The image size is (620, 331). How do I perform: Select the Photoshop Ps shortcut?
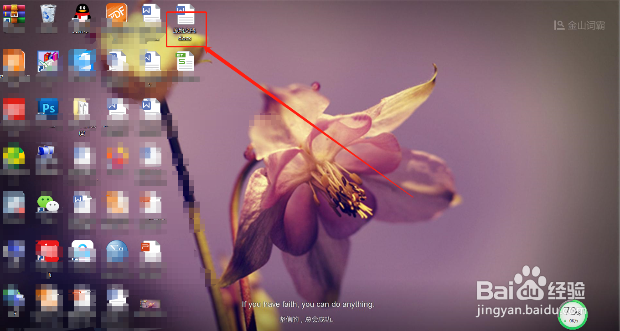click(x=48, y=108)
